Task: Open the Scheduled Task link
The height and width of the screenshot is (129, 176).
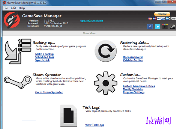Action: point(45,57)
